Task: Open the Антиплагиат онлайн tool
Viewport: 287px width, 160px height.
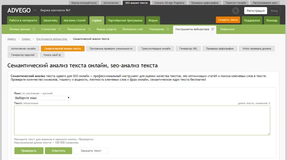Action: click(x=23, y=49)
